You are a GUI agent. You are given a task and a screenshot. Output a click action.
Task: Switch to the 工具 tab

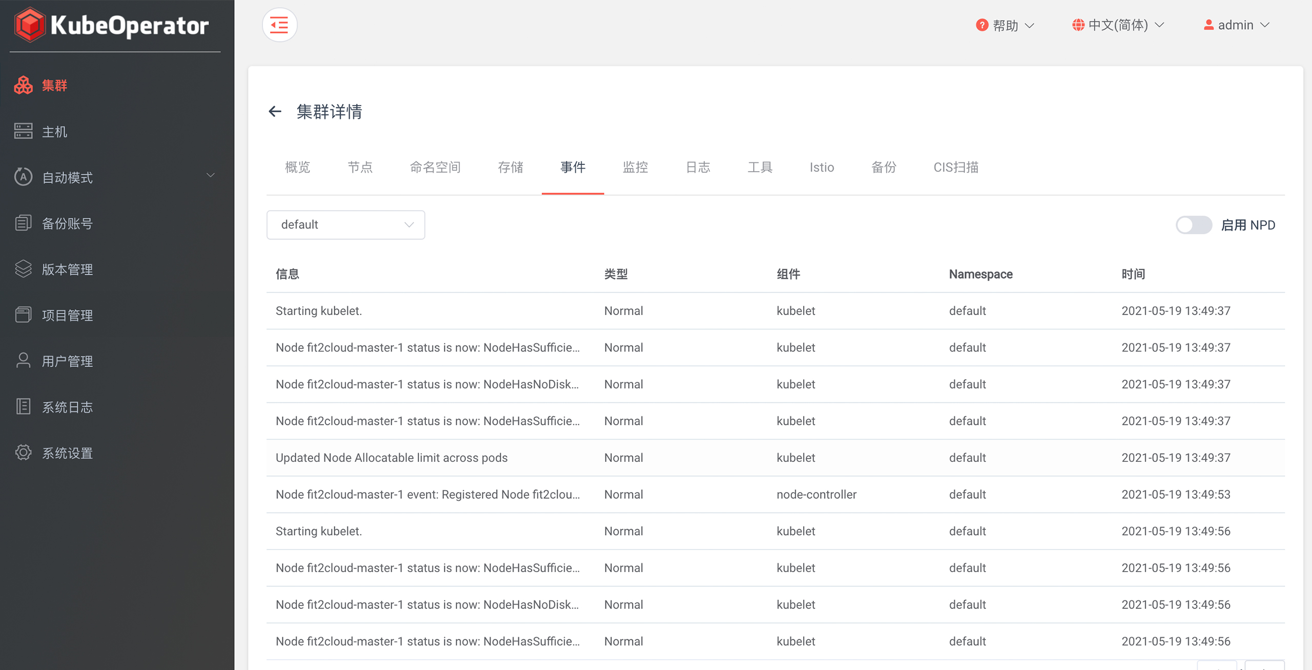click(760, 167)
